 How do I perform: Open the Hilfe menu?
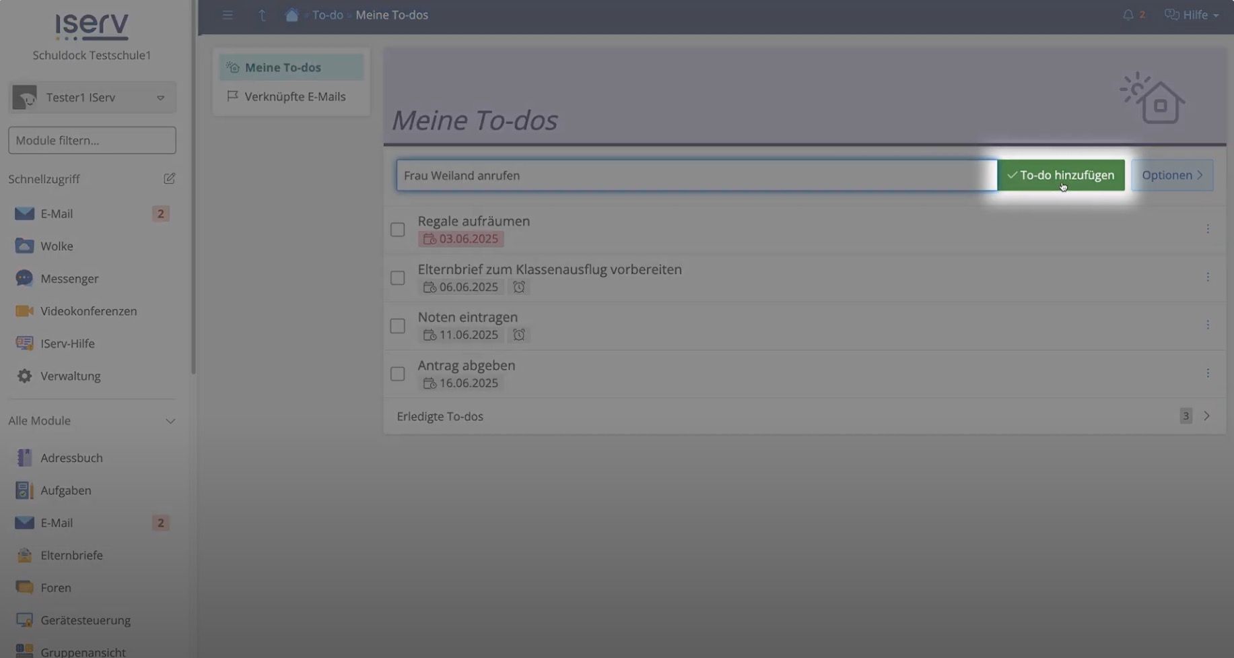(x=1192, y=15)
